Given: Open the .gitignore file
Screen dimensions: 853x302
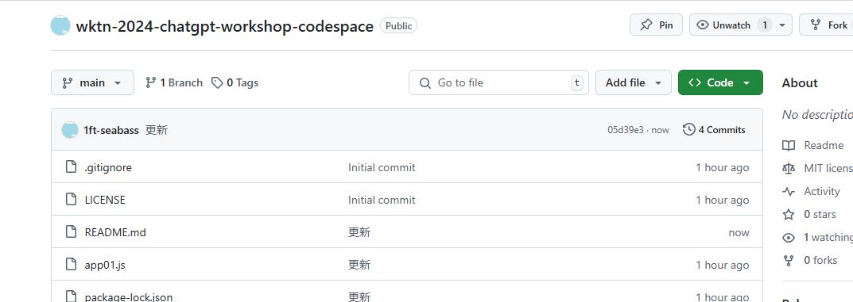Looking at the screenshot, I should click(x=108, y=167).
